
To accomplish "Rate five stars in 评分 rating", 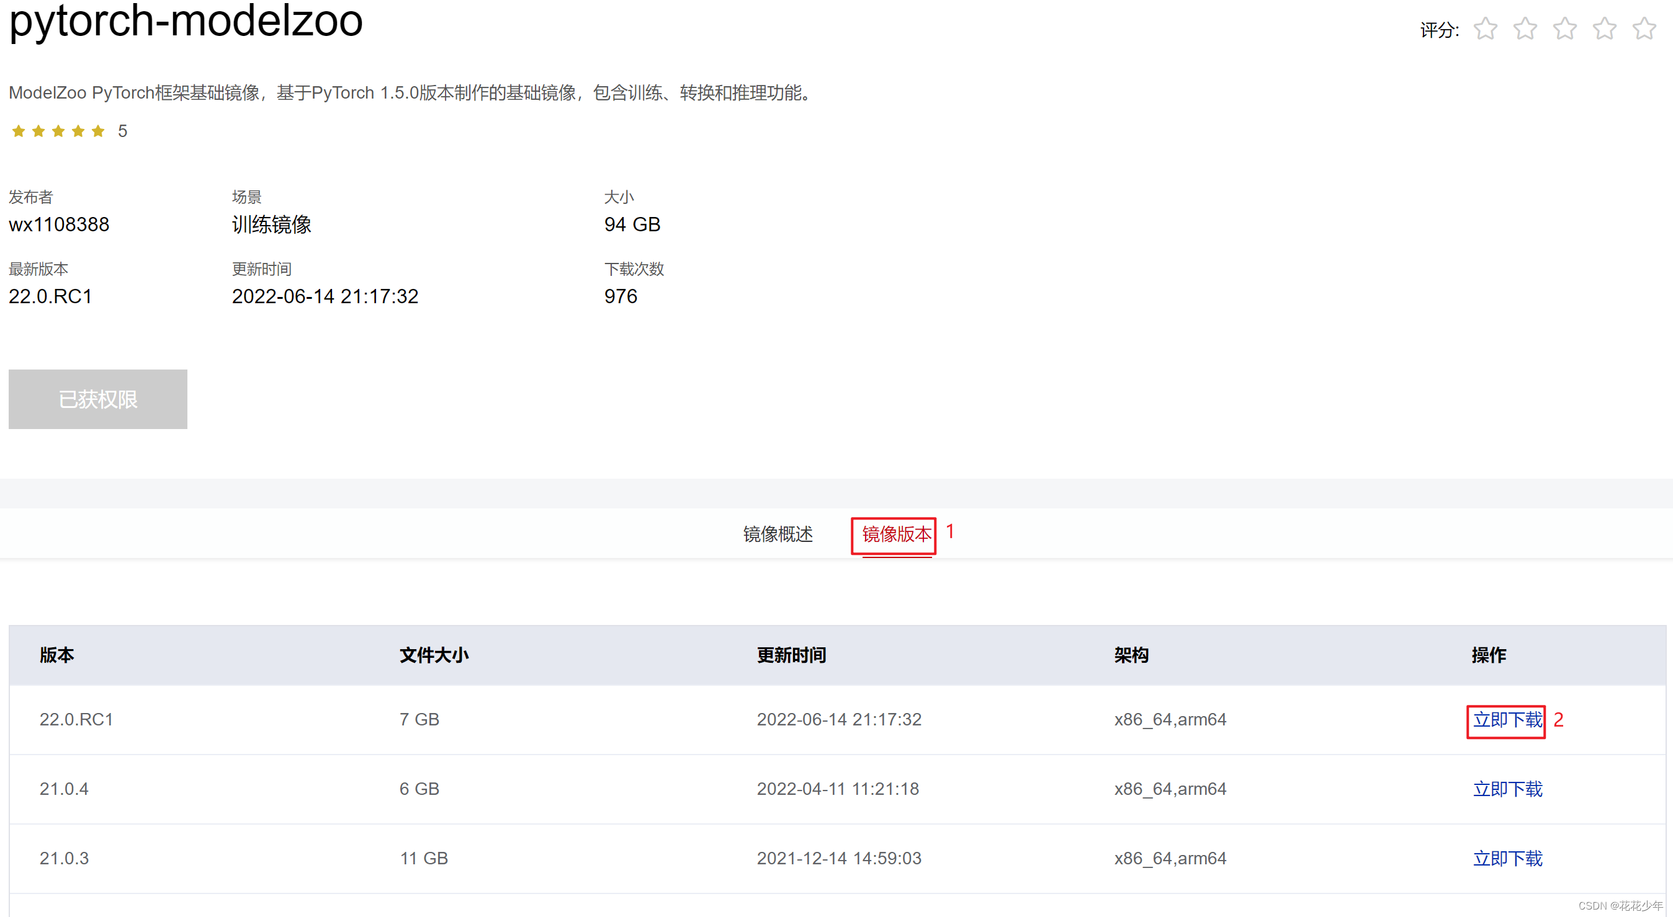I will click(1644, 29).
